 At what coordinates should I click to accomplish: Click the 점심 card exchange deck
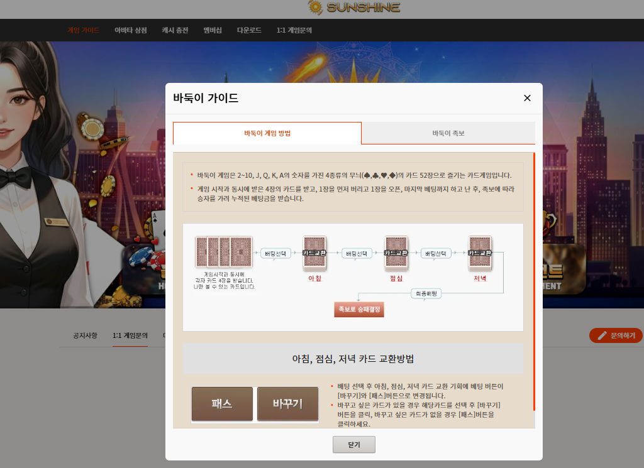coord(396,254)
